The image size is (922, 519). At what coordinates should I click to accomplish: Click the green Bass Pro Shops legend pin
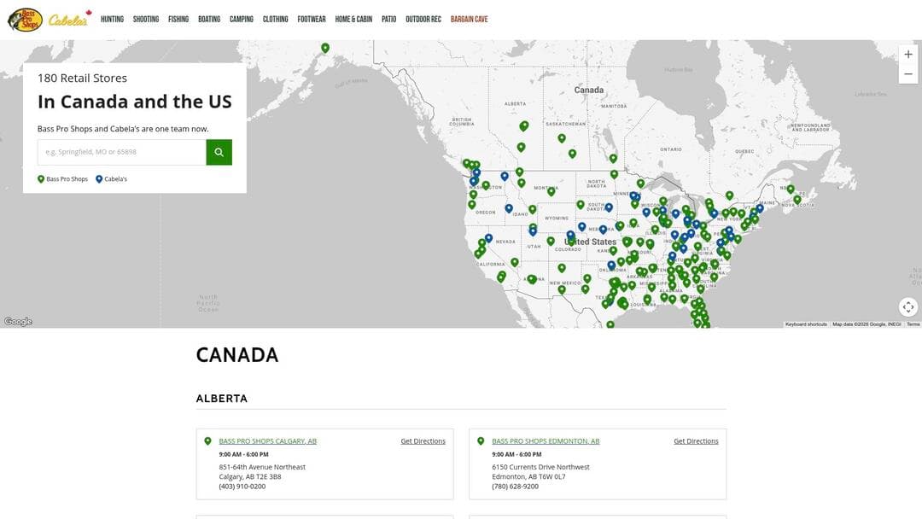click(40, 178)
